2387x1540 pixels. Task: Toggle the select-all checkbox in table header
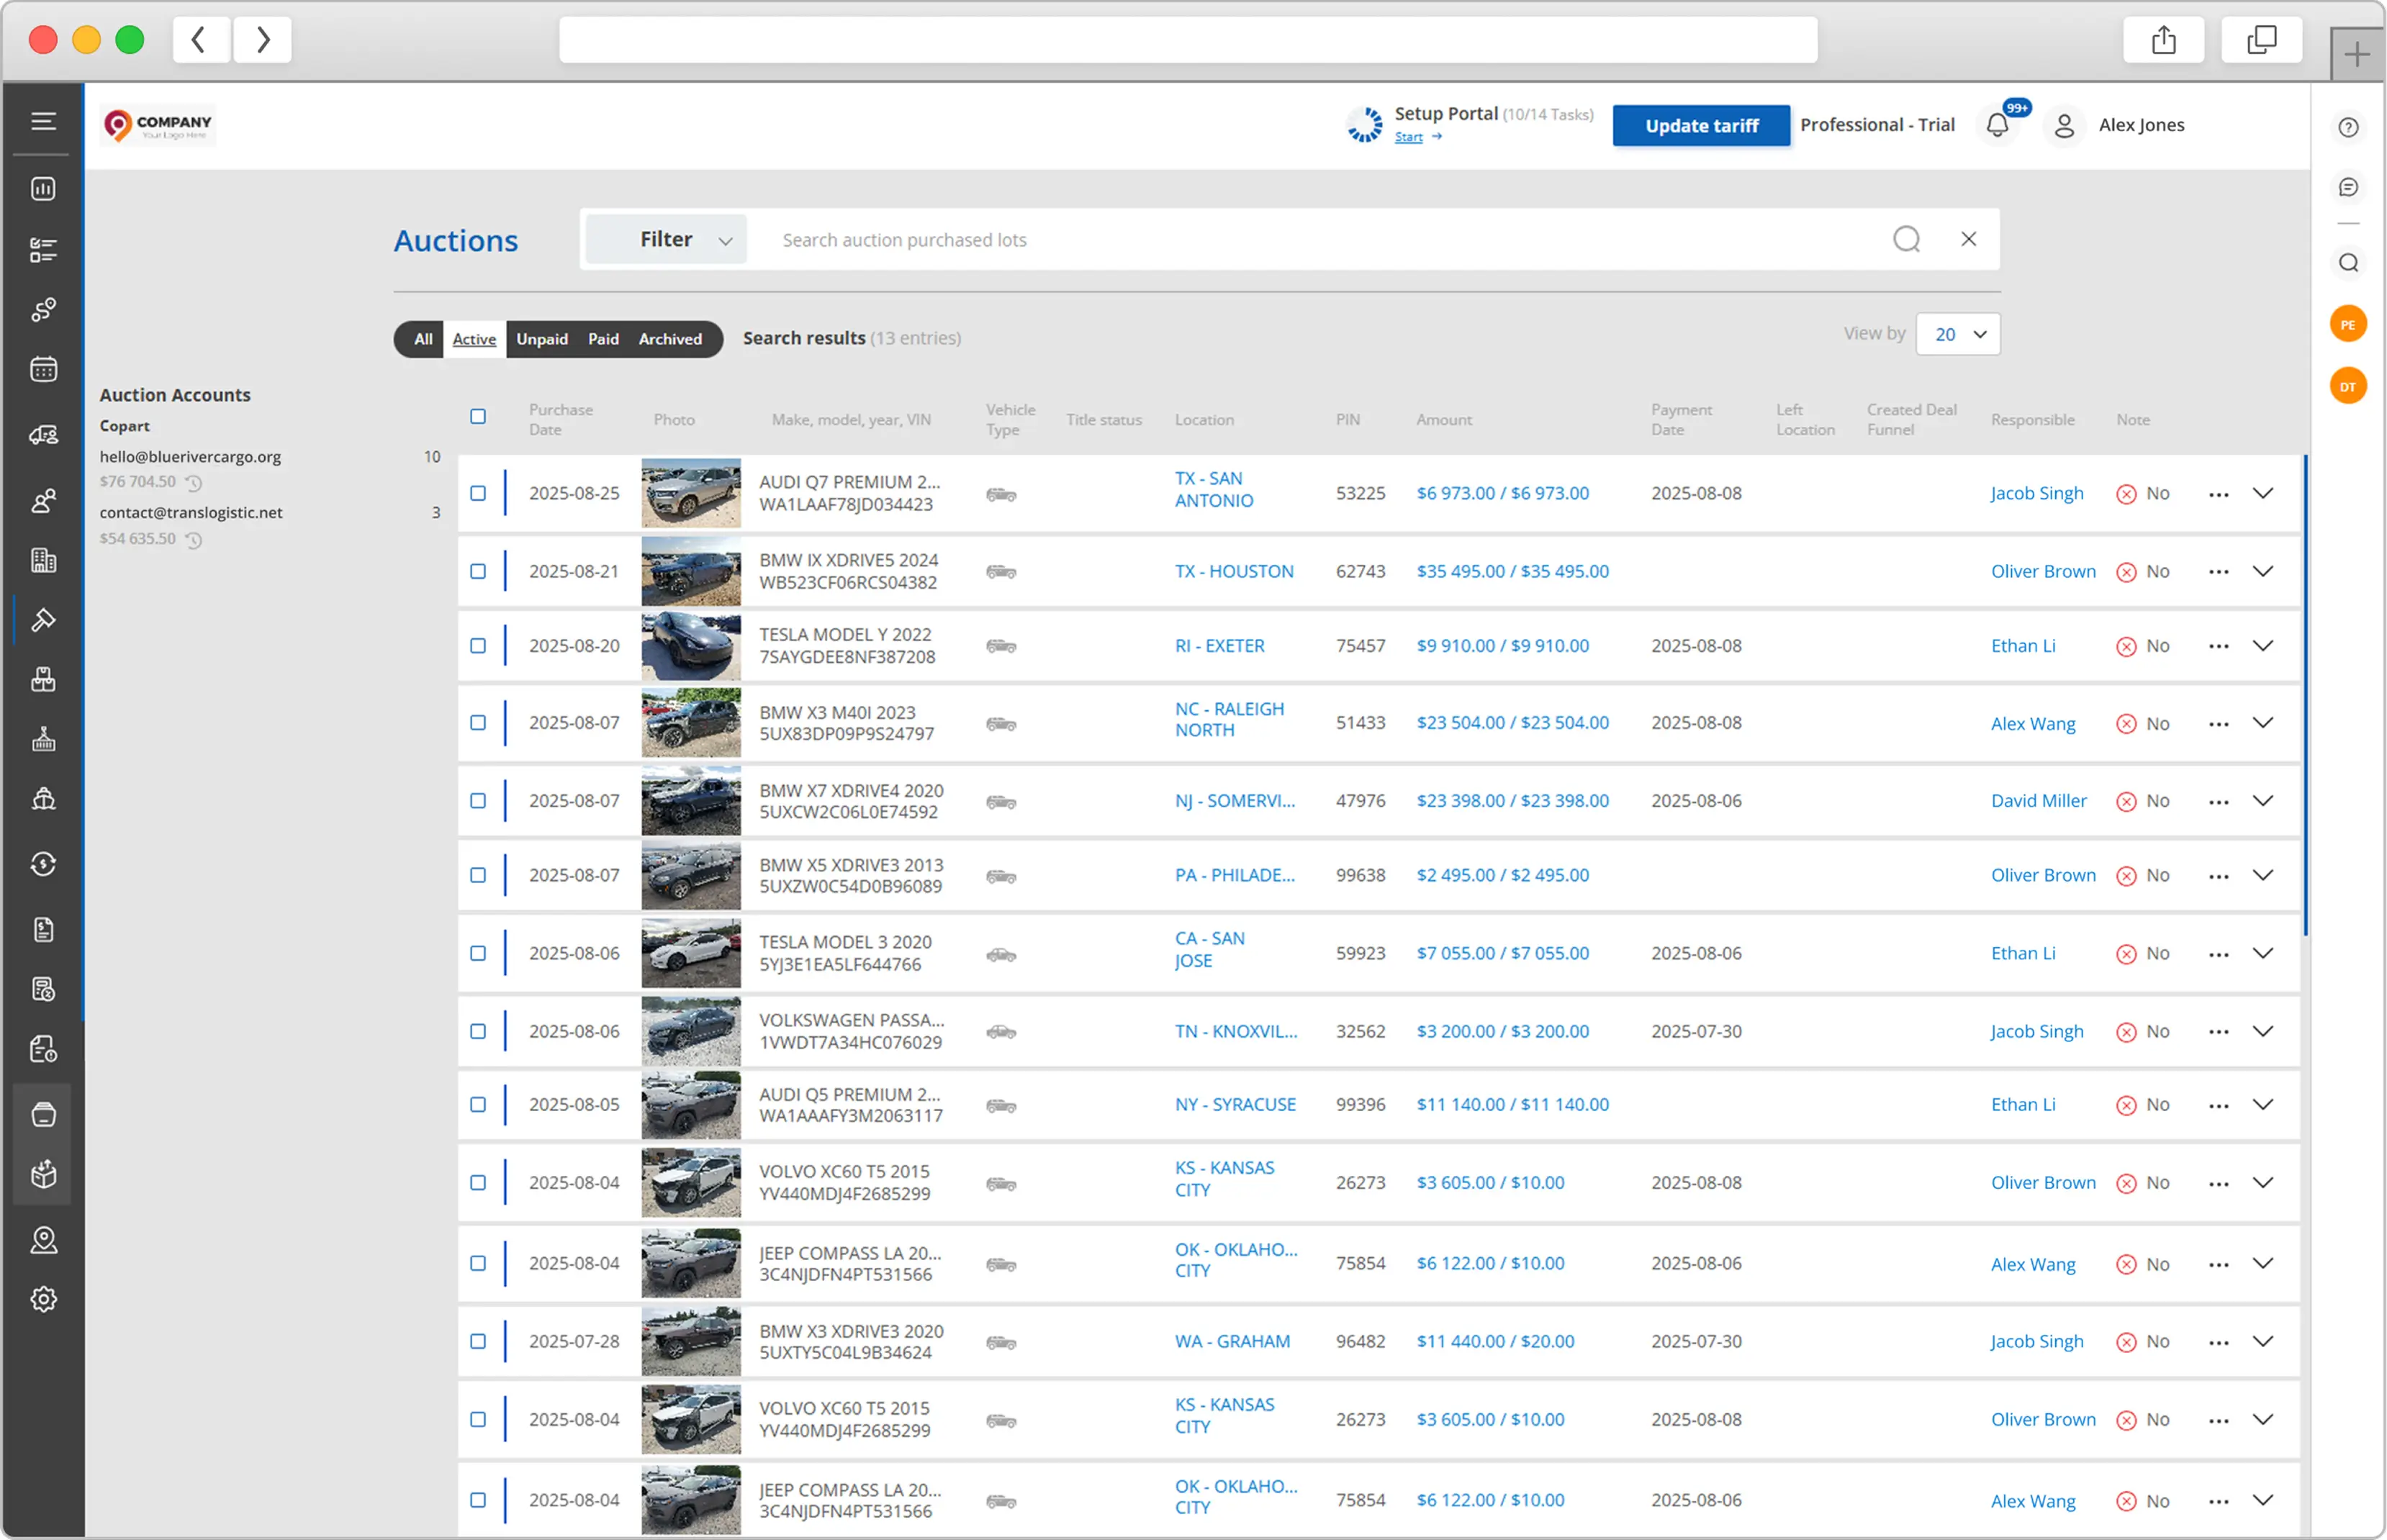pos(478,416)
